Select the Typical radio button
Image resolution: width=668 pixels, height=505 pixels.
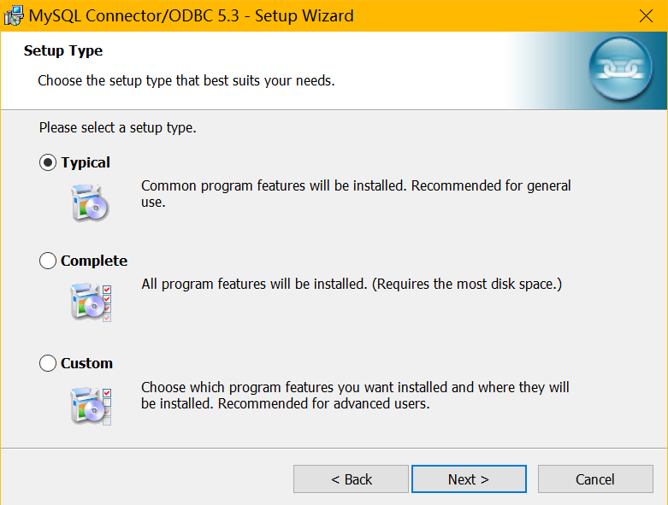point(48,162)
